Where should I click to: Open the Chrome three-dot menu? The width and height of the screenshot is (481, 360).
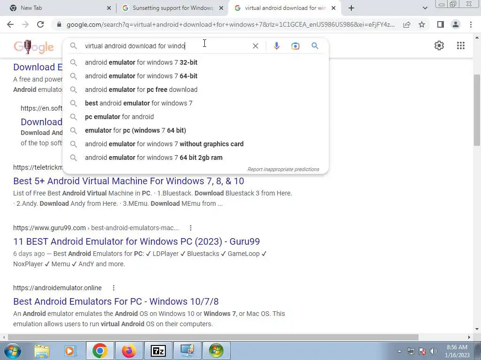471,24
